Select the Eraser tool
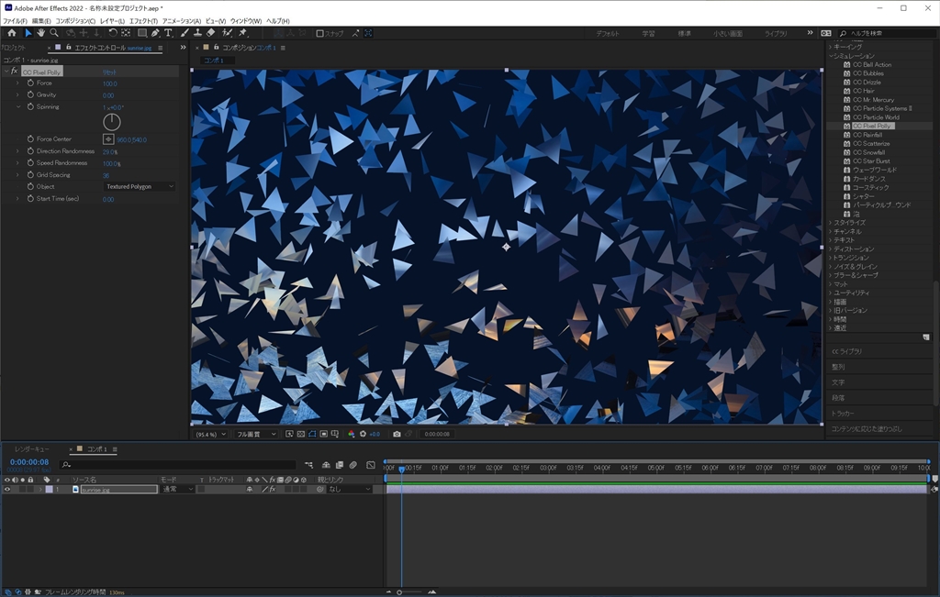 click(211, 33)
